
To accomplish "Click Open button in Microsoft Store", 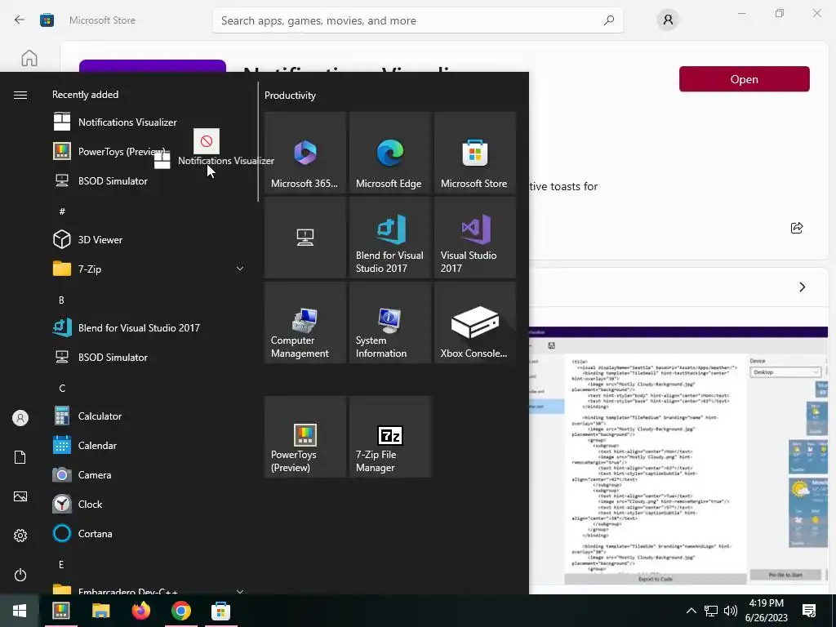I will [x=745, y=79].
